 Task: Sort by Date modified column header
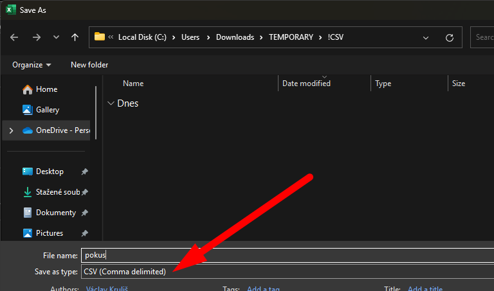(306, 84)
